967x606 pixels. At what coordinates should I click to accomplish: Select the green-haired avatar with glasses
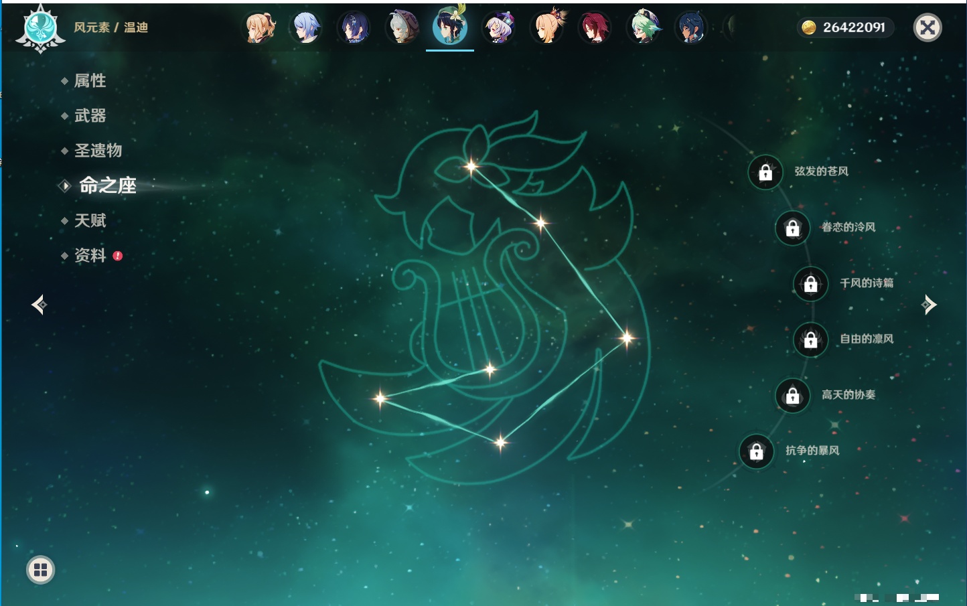(643, 27)
